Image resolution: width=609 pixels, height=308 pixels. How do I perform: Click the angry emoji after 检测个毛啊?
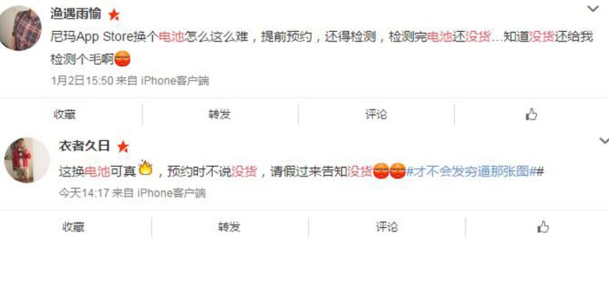(x=123, y=60)
